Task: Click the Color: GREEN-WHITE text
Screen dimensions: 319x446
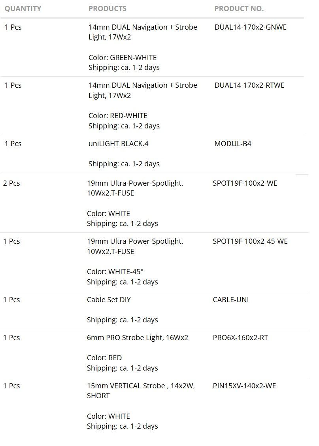Action: pos(123,58)
